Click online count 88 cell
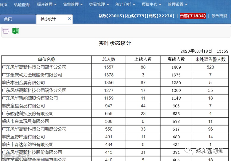The height and width of the screenshot is (161, 231). [143, 67]
